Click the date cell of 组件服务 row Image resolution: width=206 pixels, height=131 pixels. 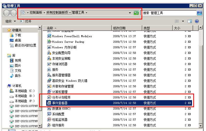[x=124, y=125]
